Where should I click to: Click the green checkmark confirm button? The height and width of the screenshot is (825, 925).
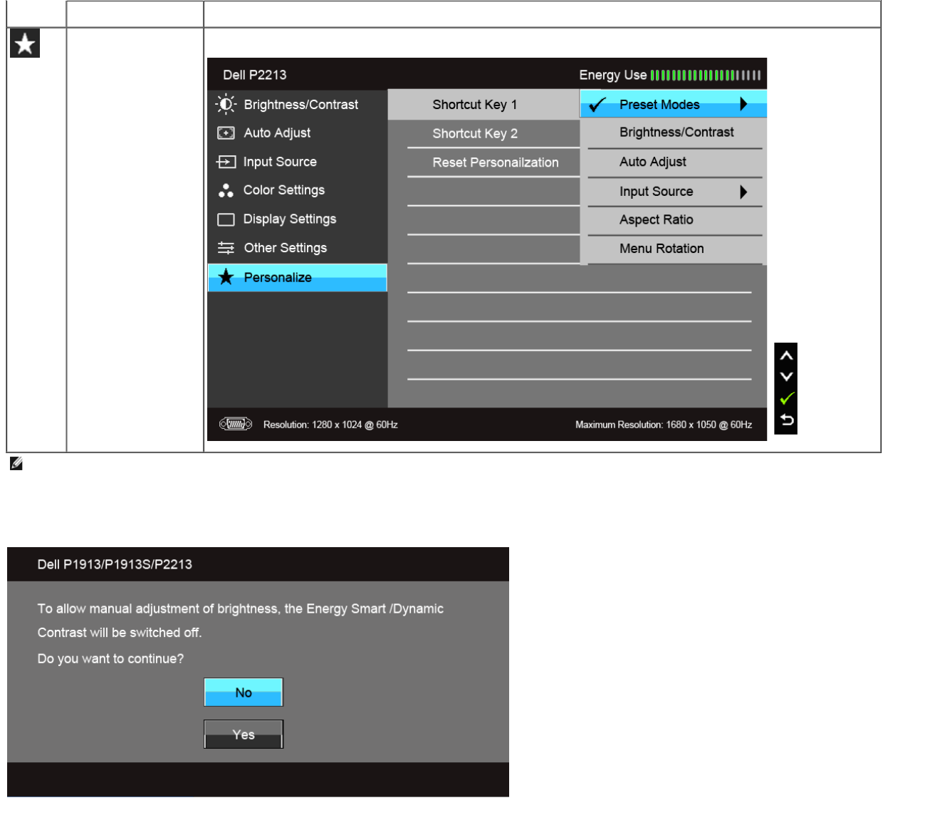(786, 398)
